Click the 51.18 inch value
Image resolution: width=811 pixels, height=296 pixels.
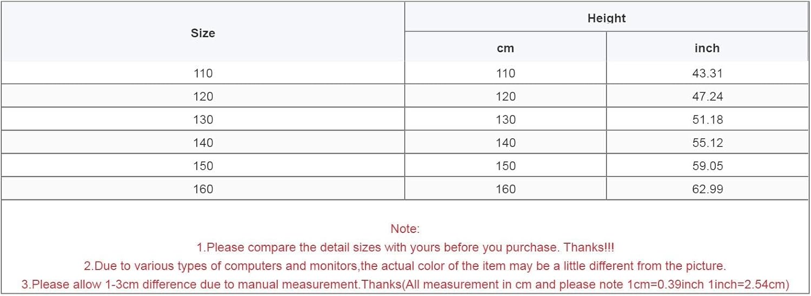[707, 120]
